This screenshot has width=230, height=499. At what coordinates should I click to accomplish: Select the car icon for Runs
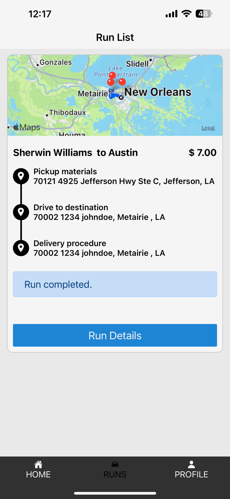click(115, 464)
